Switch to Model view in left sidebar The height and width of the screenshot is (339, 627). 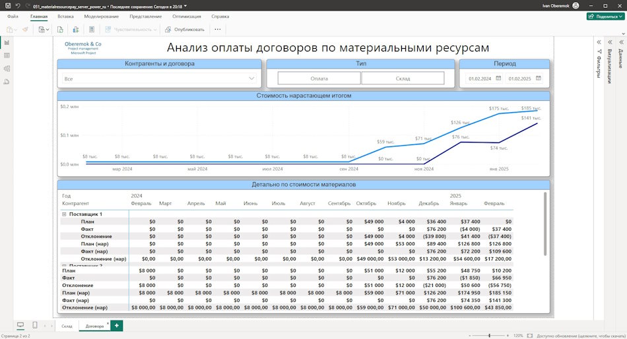(7, 69)
